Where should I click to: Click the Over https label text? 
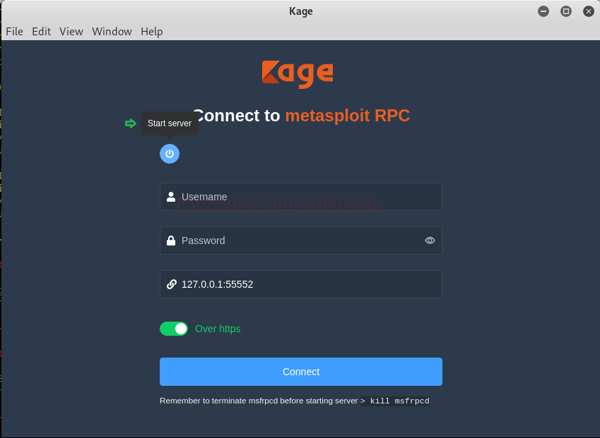coord(218,329)
